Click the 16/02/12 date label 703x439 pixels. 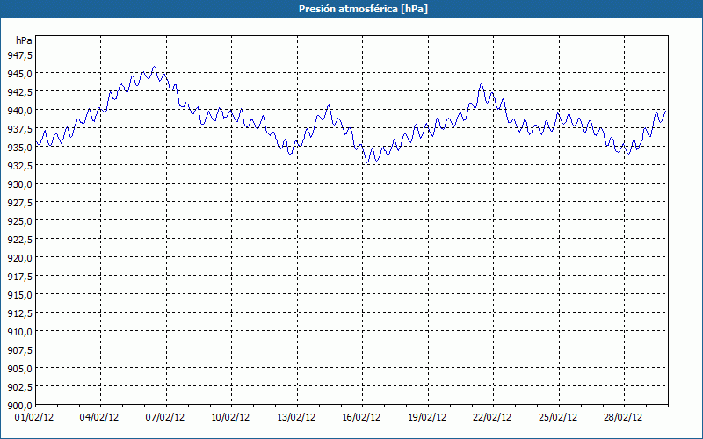pos(361,417)
